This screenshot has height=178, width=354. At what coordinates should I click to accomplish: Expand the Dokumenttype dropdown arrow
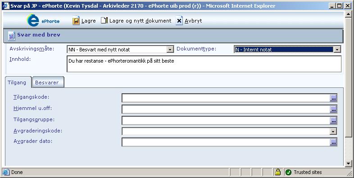point(337,50)
